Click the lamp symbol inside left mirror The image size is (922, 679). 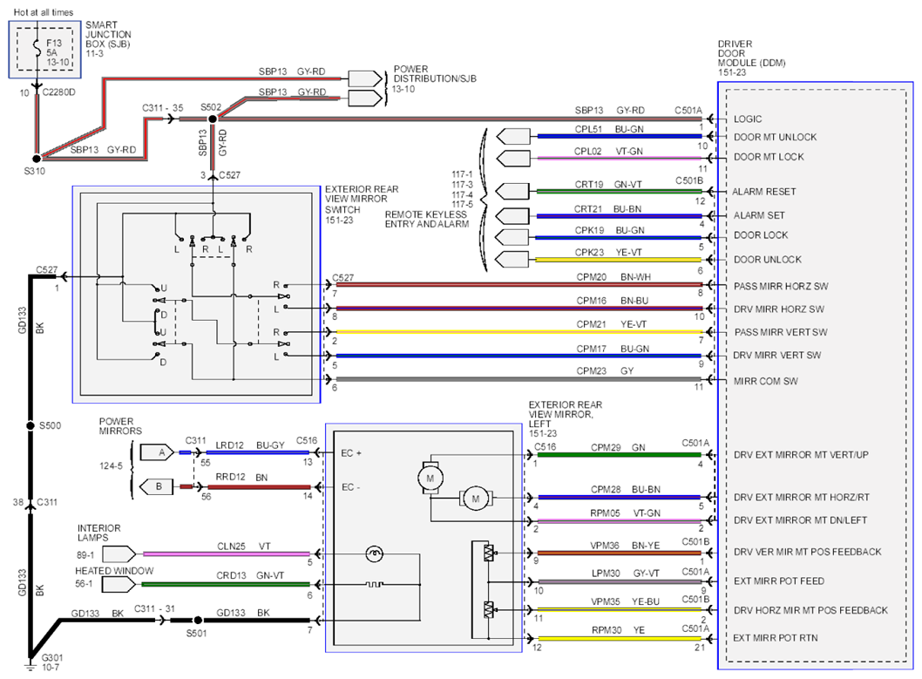(374, 553)
